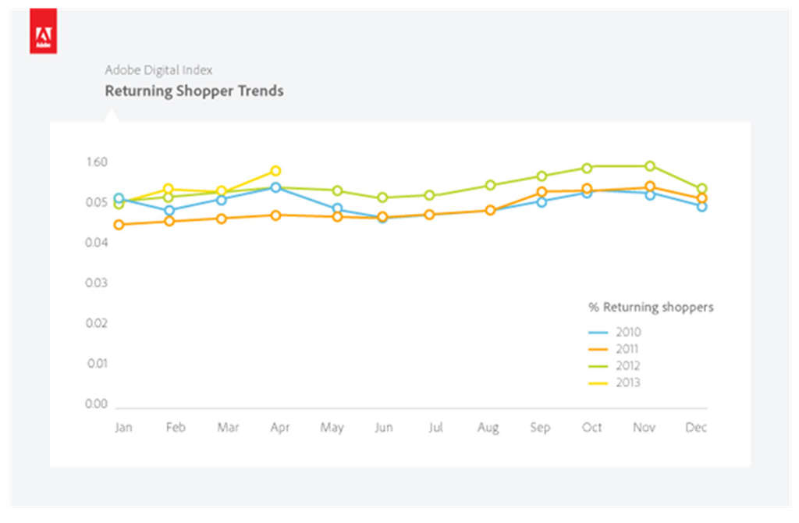Click the Returning Shopper Trends title

[x=194, y=91]
